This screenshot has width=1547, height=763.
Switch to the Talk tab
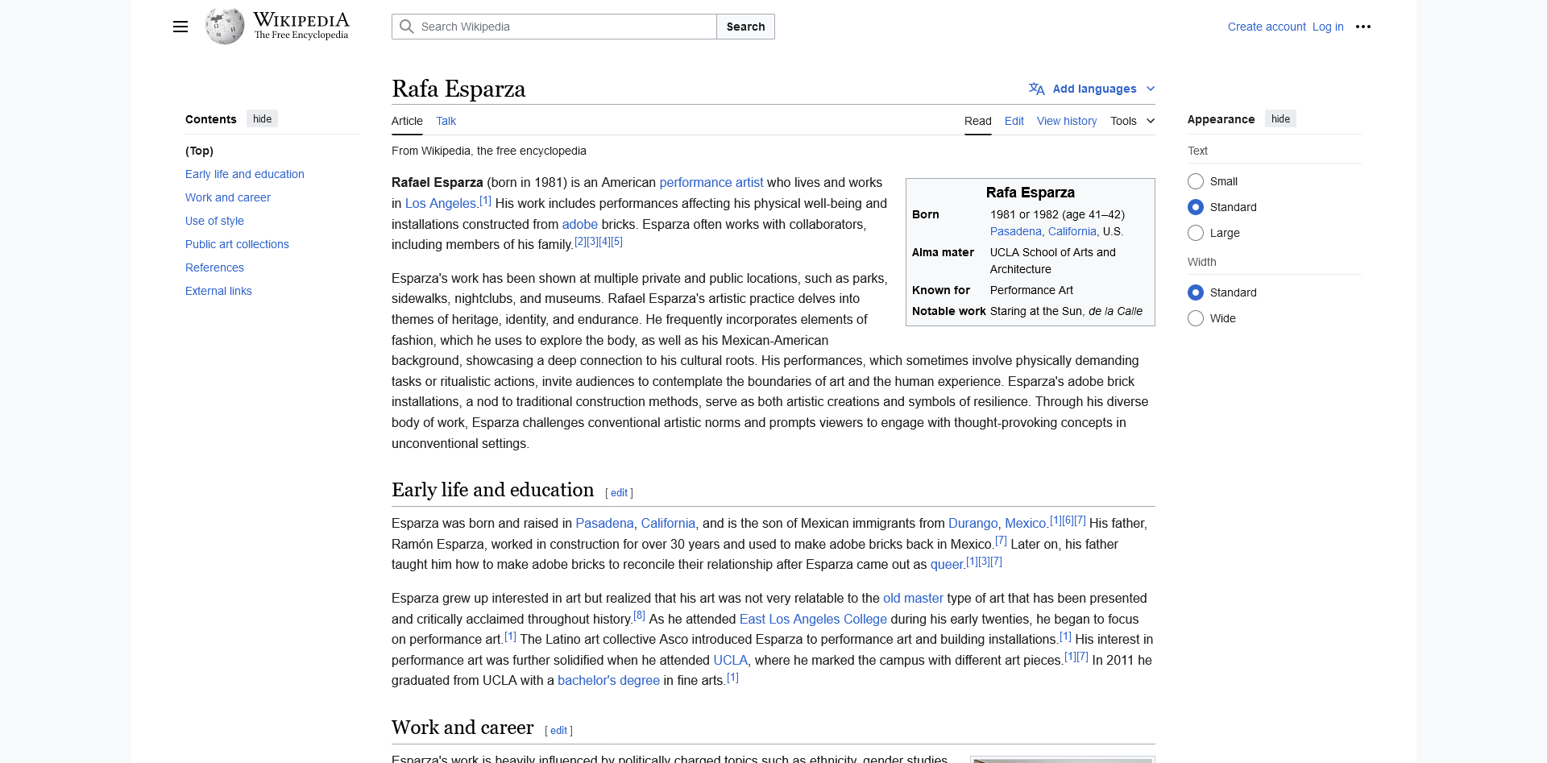pos(446,121)
